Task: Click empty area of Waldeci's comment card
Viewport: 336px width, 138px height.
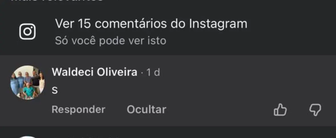Action: tap(236, 85)
